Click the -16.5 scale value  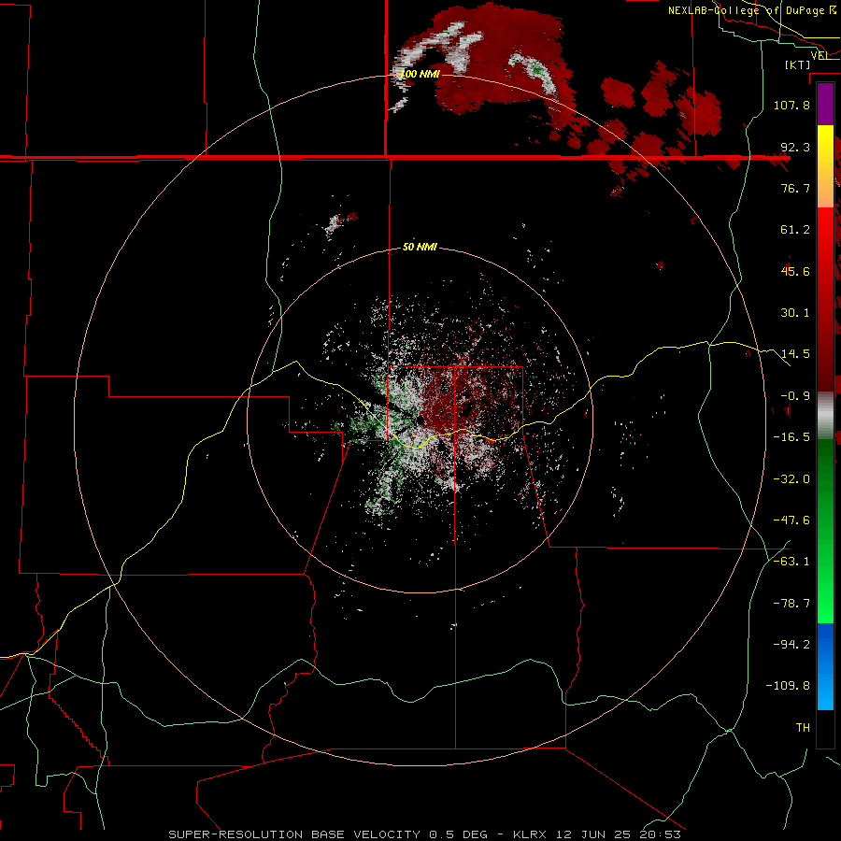pos(791,437)
